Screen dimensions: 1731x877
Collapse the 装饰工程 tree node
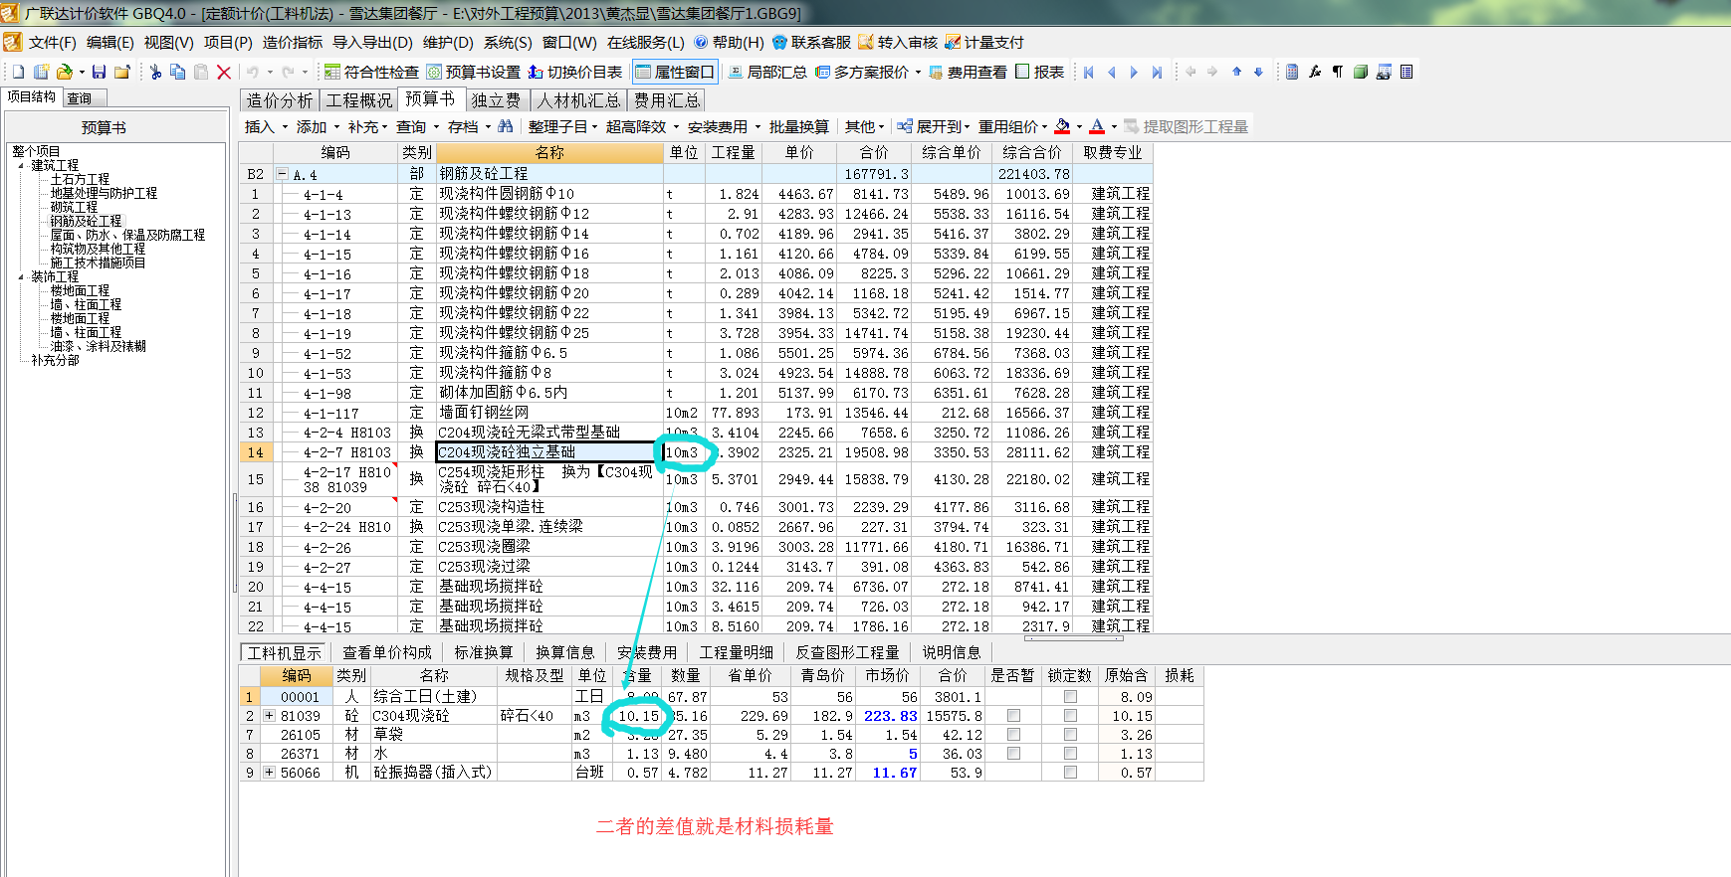click(x=21, y=277)
